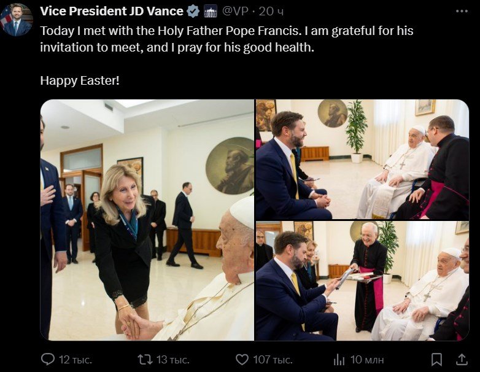Click the government affiliation building icon
Viewport: 480px width, 372px height.
[210, 11]
